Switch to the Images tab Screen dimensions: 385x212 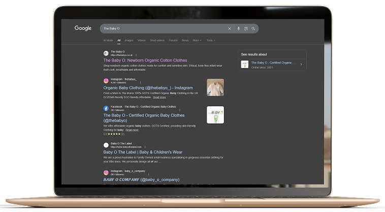[129, 40]
